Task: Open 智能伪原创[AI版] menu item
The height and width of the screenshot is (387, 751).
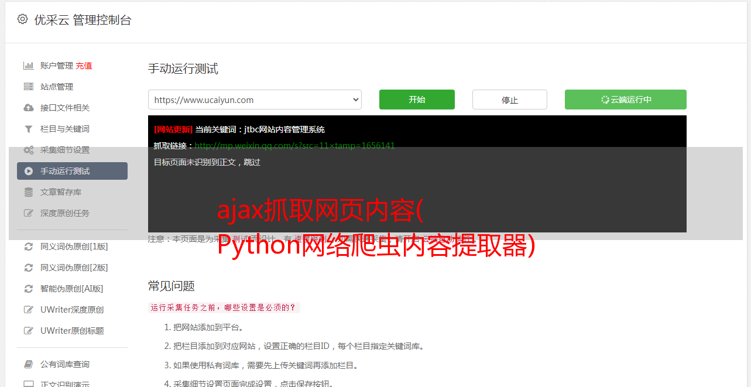Action: pyautogui.click(x=72, y=289)
